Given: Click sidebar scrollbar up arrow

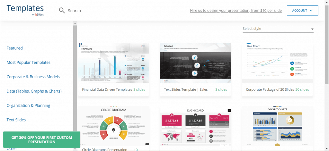Looking at the screenshot, I should [75, 23].
